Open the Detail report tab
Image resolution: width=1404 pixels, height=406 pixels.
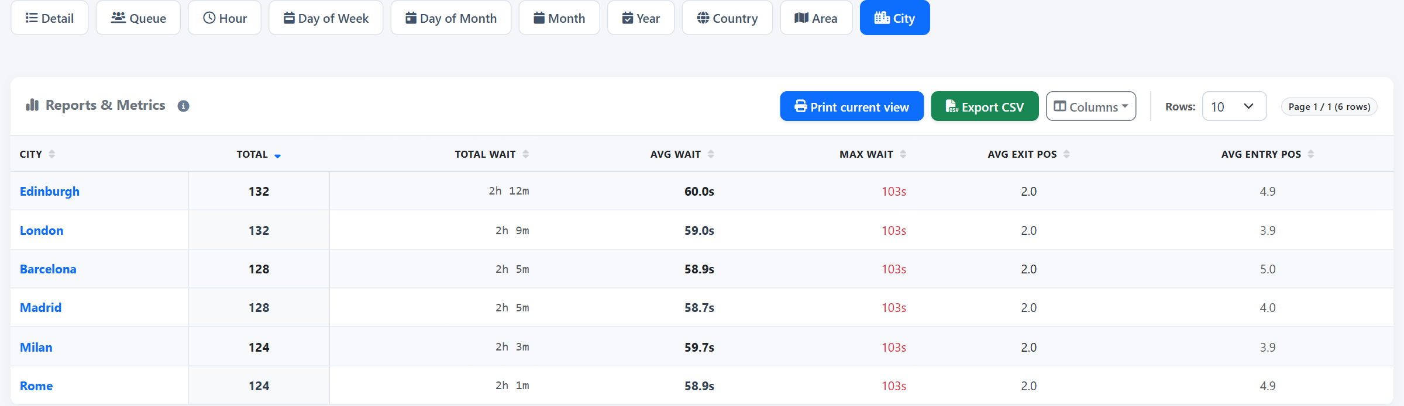point(50,18)
